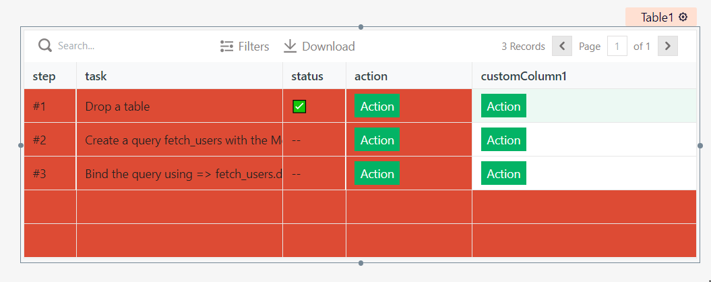This screenshot has width=711, height=282.
Task: Toggle the status checkbox for step #1
Action: point(299,107)
